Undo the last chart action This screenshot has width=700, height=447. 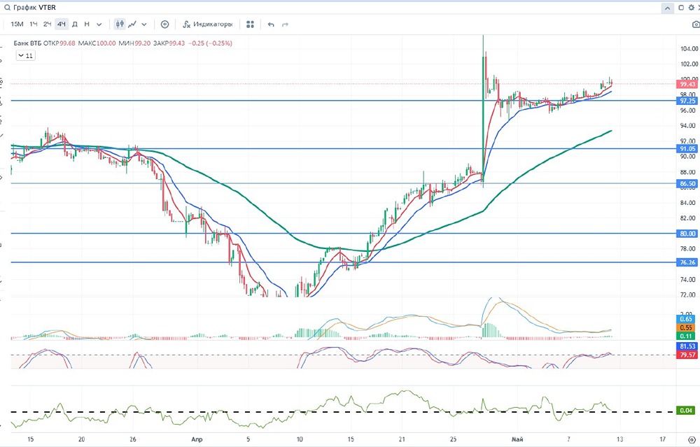pos(271,24)
